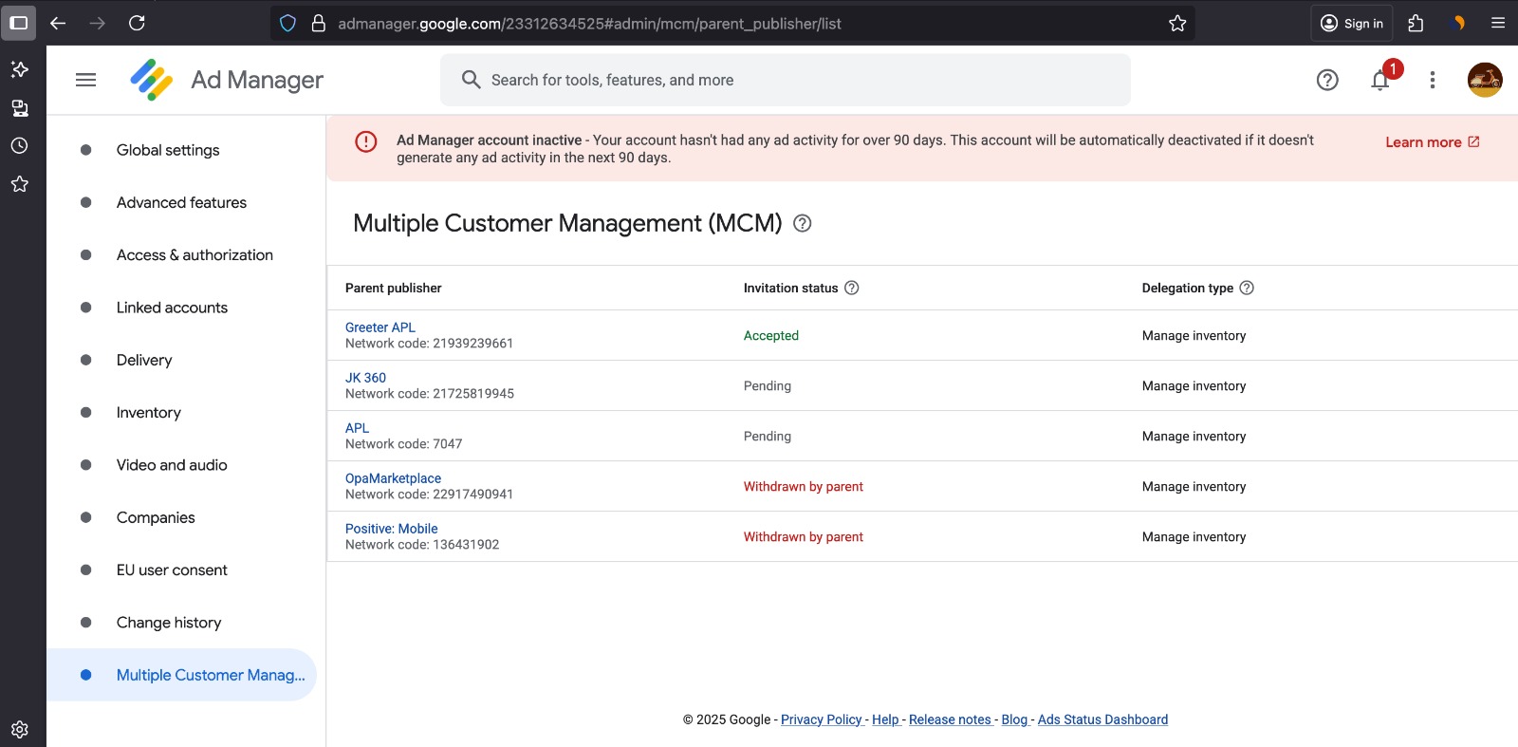Click the help icon beside Invitation status
Viewport: 1518px width, 747px height.
[852, 288]
